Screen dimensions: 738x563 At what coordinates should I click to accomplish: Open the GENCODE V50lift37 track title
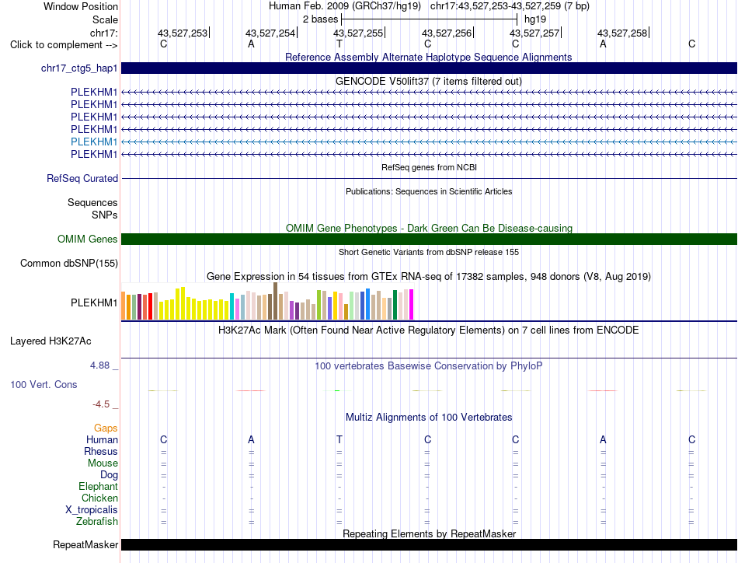pos(428,81)
